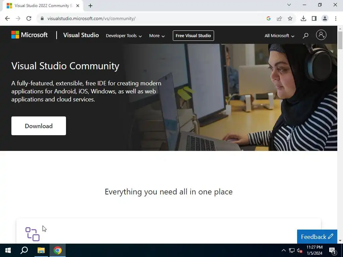
Task: Search the site with the magnifier icon
Action: pos(305,35)
